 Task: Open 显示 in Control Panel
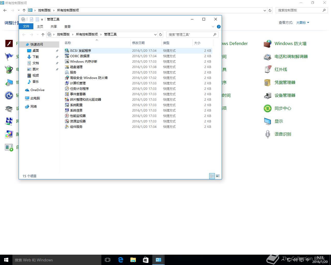[x=273, y=121]
